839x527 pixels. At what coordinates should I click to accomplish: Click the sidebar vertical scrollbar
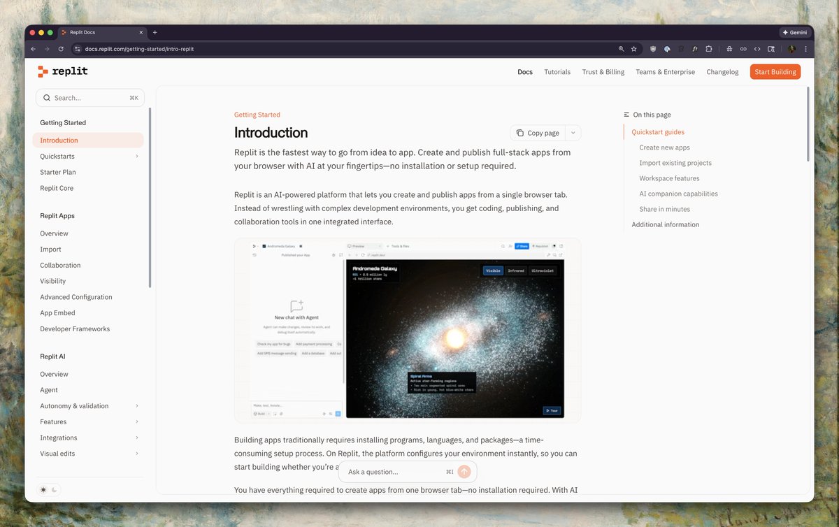(x=150, y=197)
